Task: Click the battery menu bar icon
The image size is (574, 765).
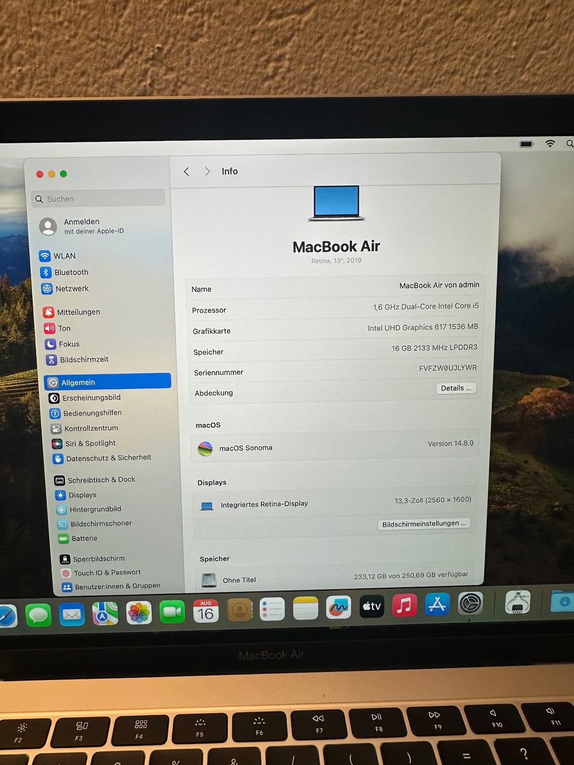Action: click(x=527, y=144)
